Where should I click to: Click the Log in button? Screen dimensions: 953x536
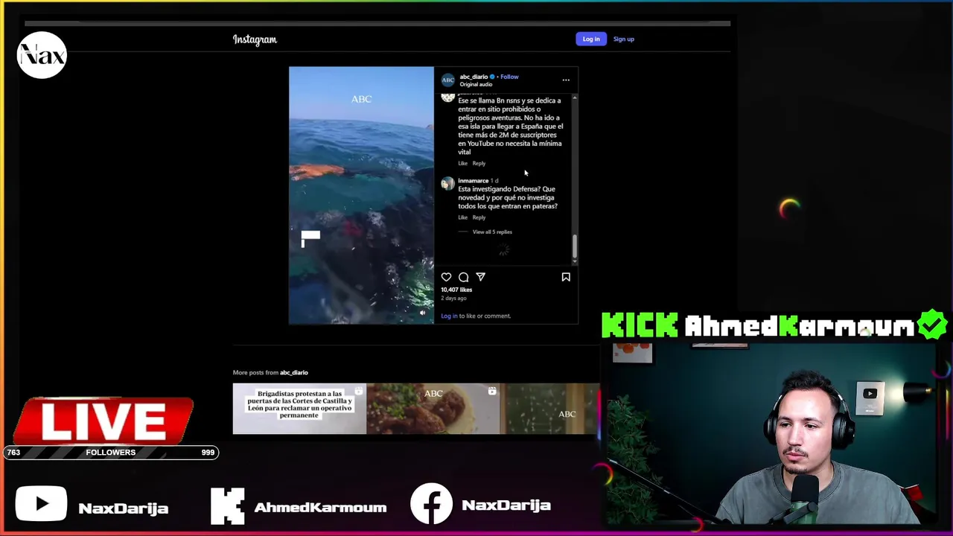click(x=591, y=39)
